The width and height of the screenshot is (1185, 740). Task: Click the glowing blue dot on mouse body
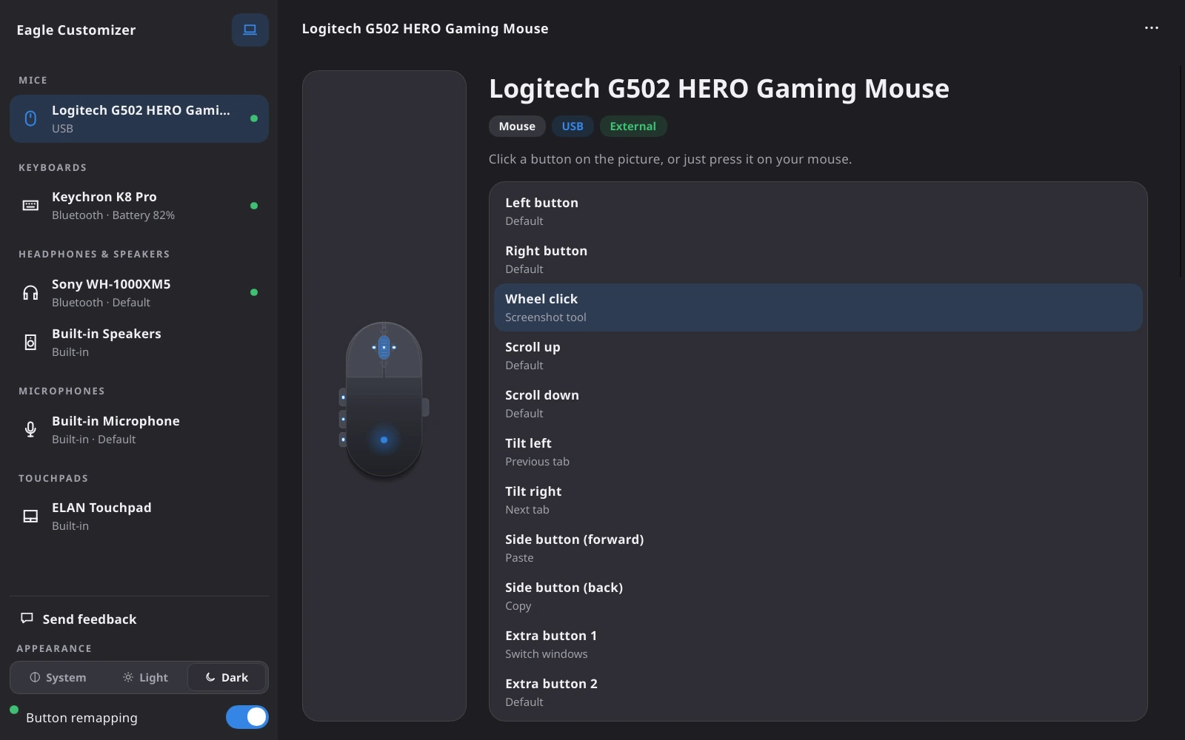(x=384, y=440)
